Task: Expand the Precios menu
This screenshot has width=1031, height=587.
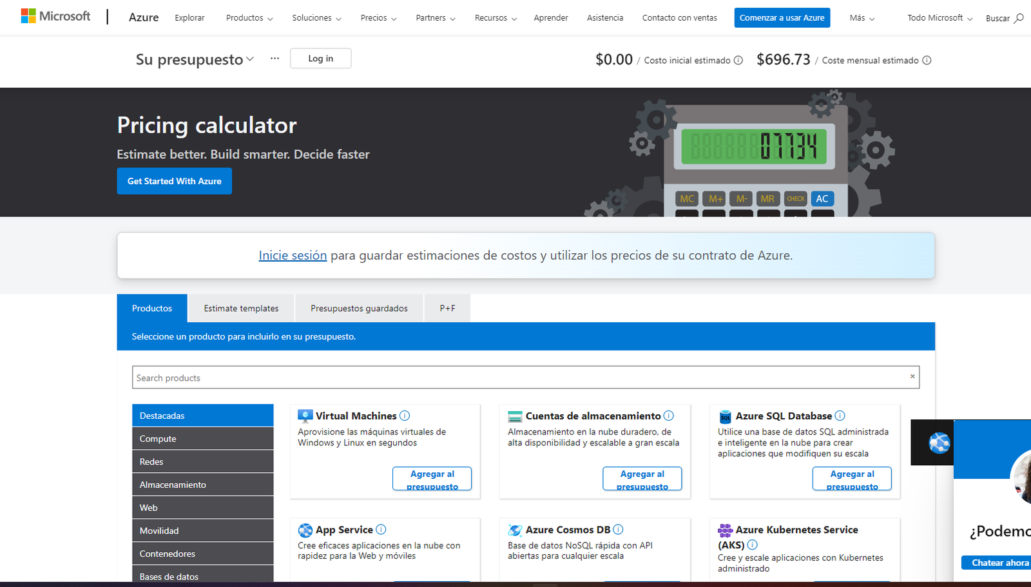Action: (378, 18)
